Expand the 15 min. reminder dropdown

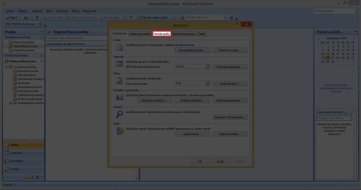pyautogui.click(x=208, y=67)
